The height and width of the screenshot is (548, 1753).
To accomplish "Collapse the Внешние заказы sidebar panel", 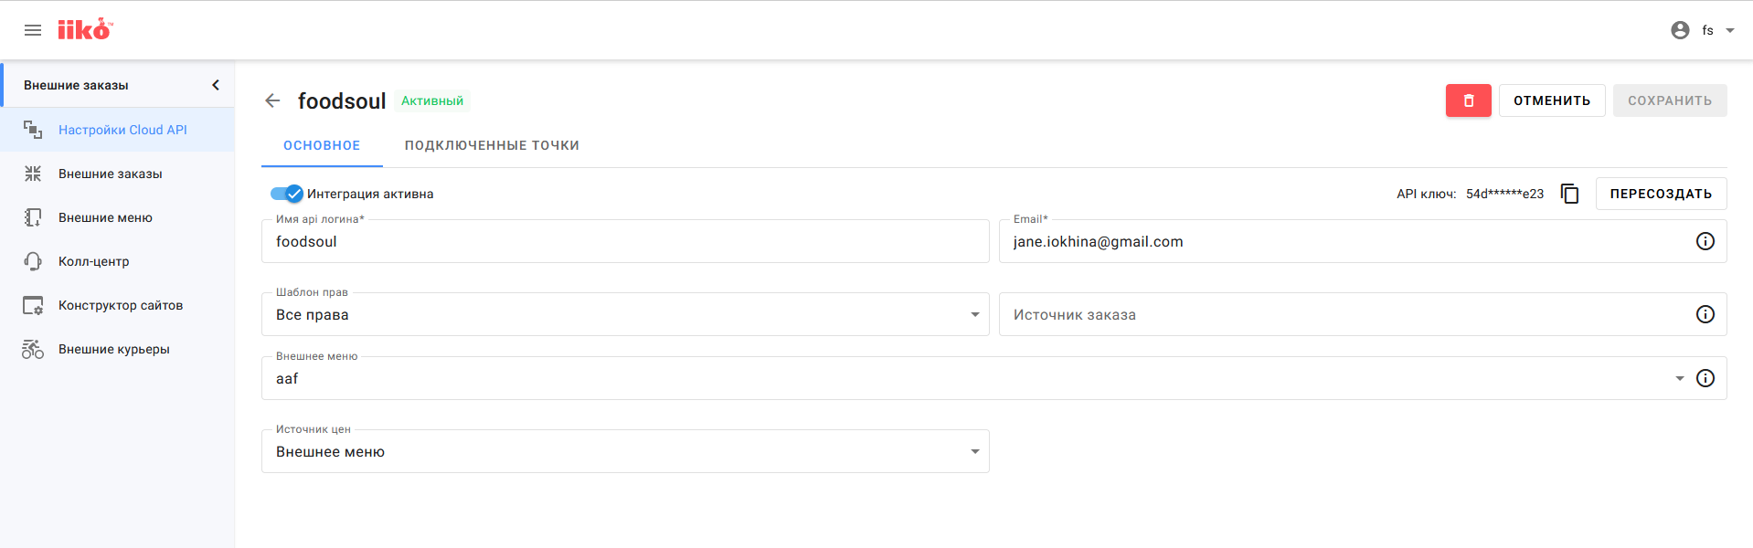I will [x=216, y=85].
